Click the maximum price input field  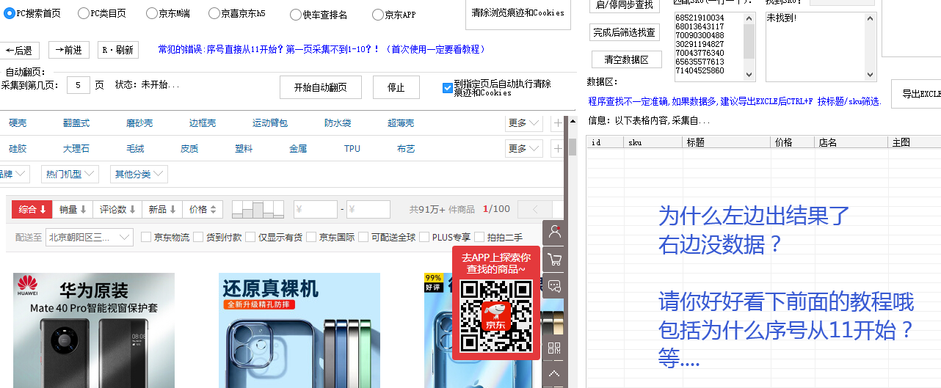(x=368, y=210)
